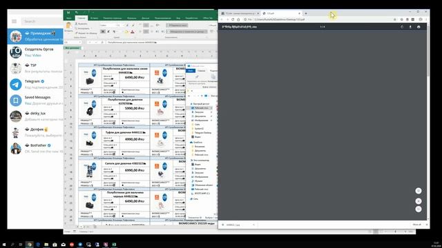Select System32 folder in Explorer tree
The width and height of the screenshot is (442, 248).
[199, 129]
